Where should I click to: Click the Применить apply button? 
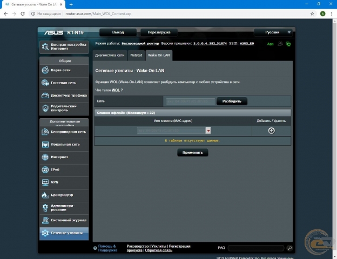(x=192, y=153)
